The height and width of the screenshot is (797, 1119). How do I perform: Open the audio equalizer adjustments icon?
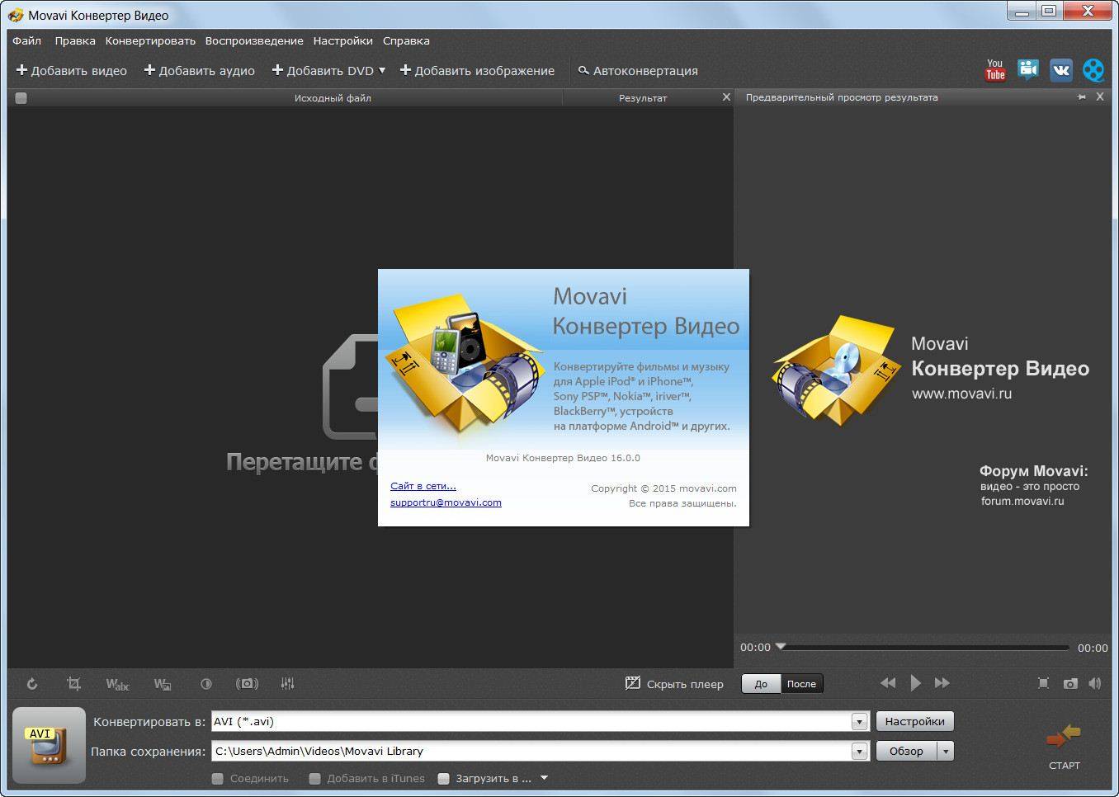click(287, 683)
